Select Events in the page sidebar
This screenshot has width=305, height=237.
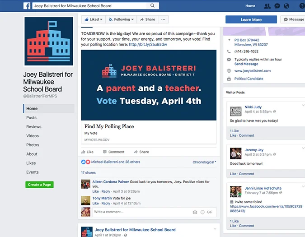33,172
